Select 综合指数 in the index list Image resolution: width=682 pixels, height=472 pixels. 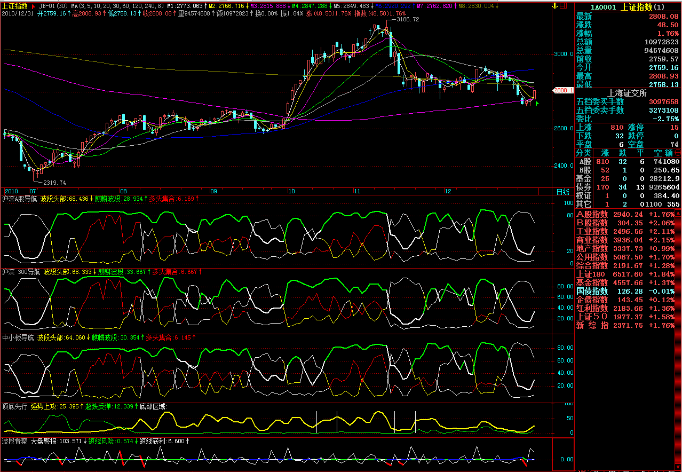(624, 266)
